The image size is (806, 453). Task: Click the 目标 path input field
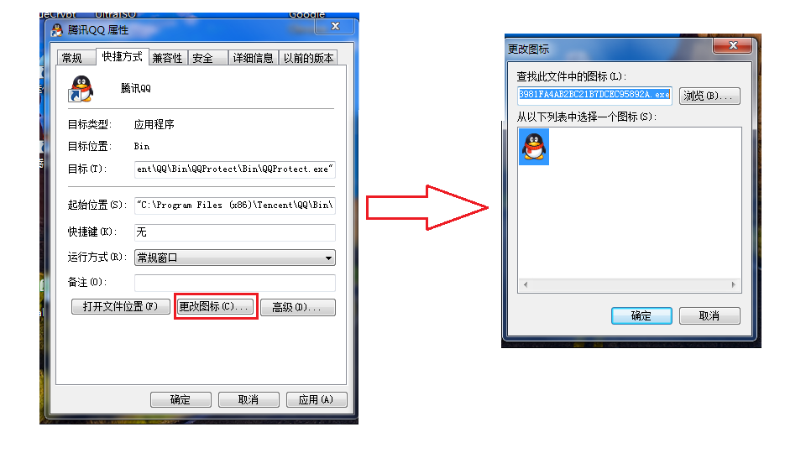[x=235, y=169]
